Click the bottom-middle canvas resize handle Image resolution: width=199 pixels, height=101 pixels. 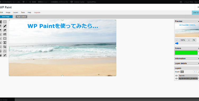pyautogui.click(x=62, y=76)
